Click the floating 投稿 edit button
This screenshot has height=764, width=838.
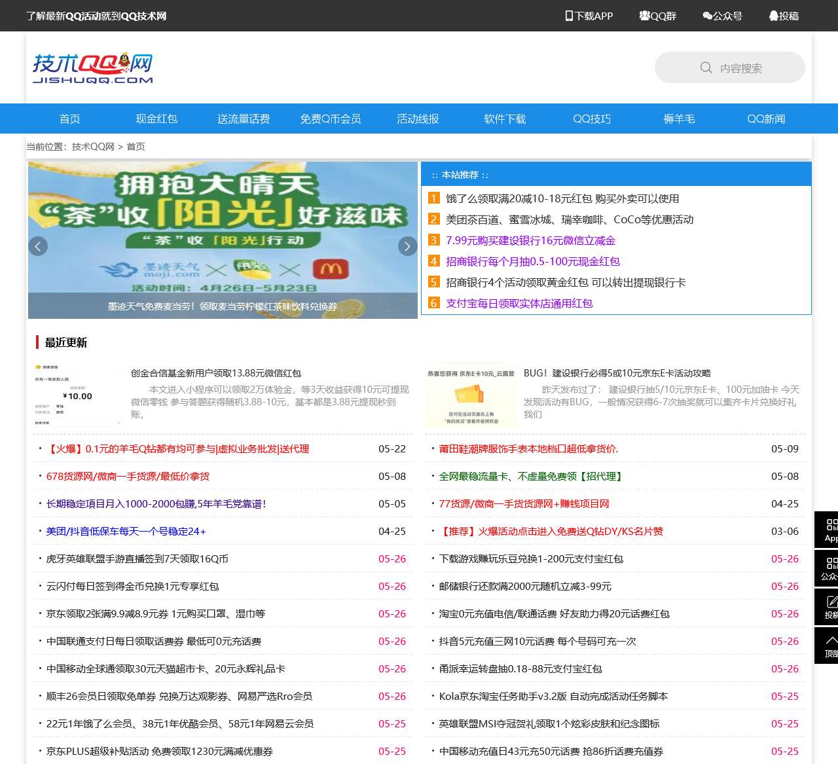point(826,607)
